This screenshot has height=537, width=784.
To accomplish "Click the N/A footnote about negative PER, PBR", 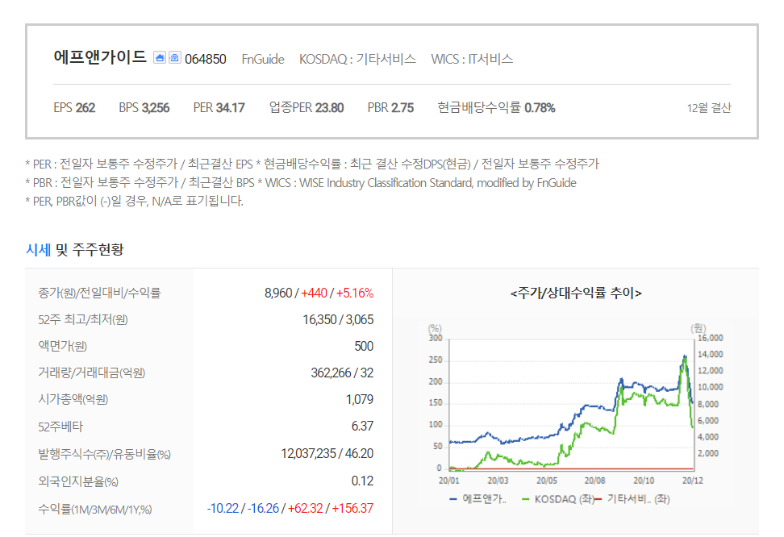I will click(x=134, y=201).
